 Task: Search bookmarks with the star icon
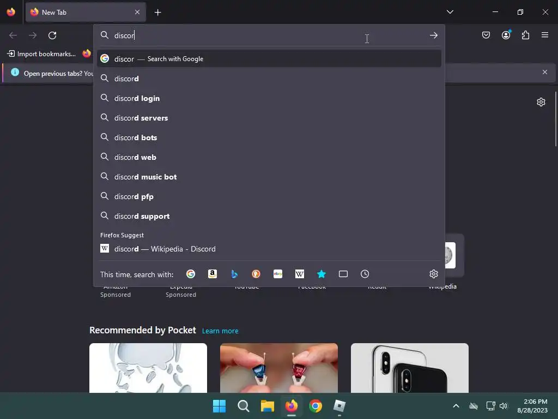[x=322, y=274]
